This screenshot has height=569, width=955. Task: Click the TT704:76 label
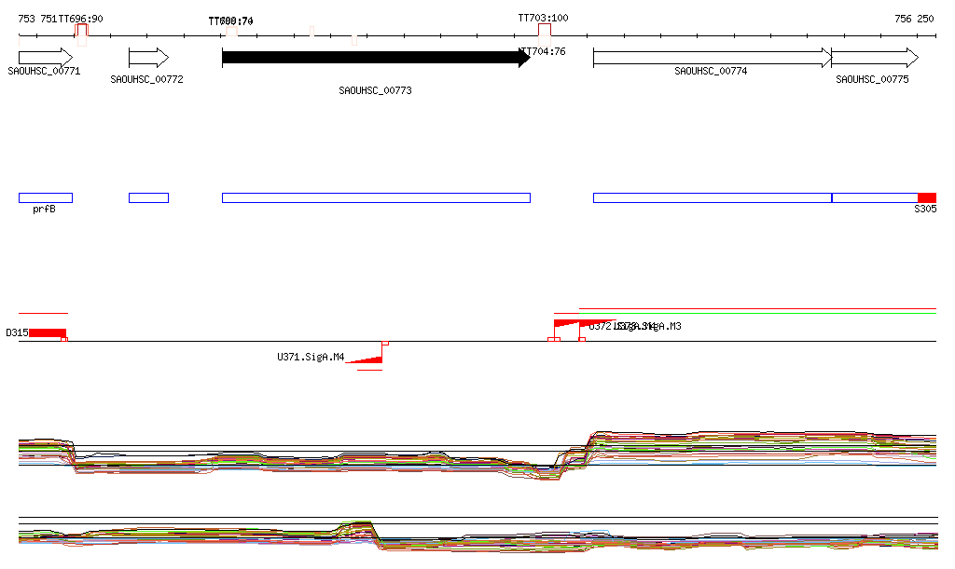(x=544, y=51)
